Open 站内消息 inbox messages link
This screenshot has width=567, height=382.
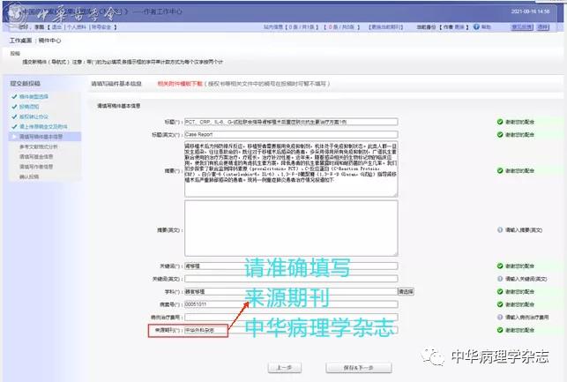click(x=273, y=27)
